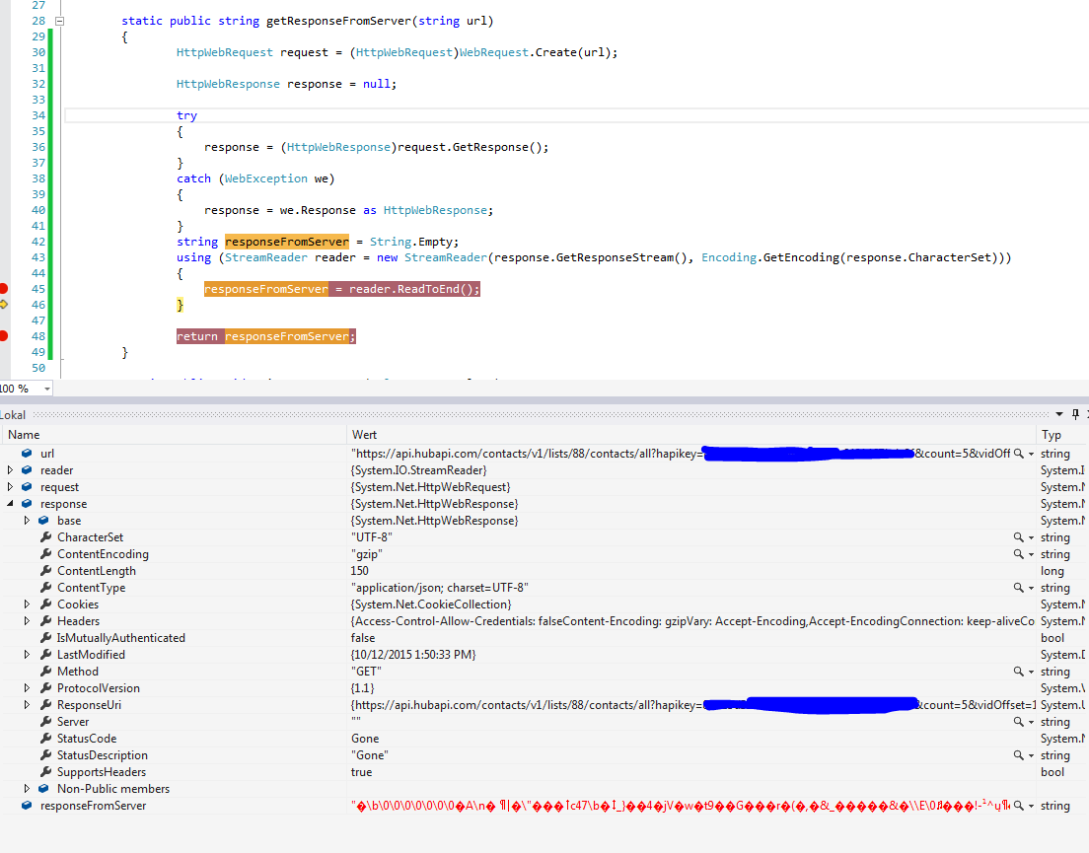Screen dimensions: 1089x853
Task: Open text visualizer magnifier for url value
Action: tap(1018, 454)
